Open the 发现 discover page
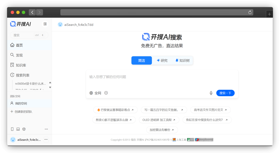The image size is (280, 153). click(30, 55)
